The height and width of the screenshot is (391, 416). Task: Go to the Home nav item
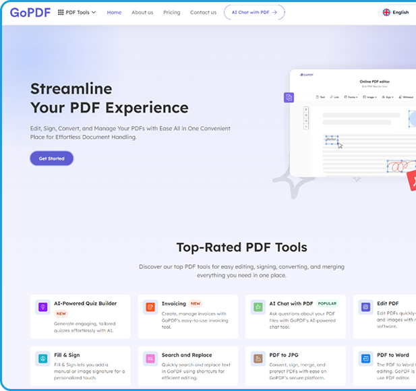114,12
